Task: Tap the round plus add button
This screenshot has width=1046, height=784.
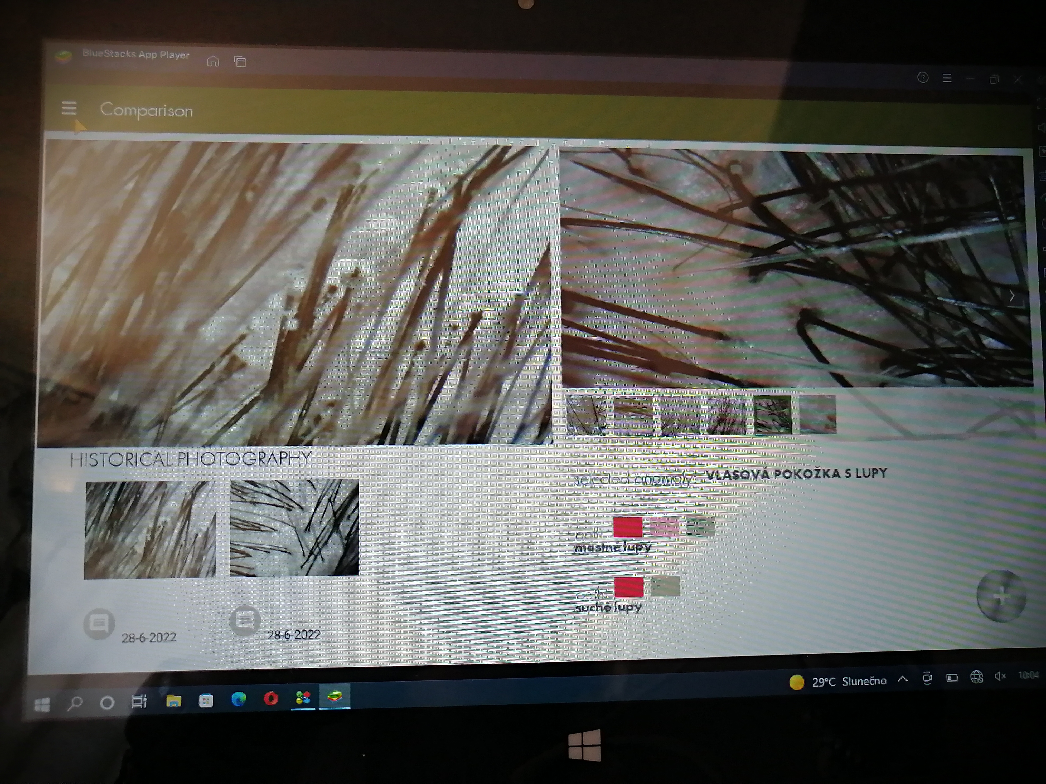Action: (x=1001, y=596)
